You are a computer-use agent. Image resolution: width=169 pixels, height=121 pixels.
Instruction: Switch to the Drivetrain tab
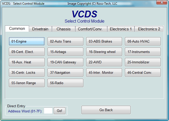coord(40,29)
